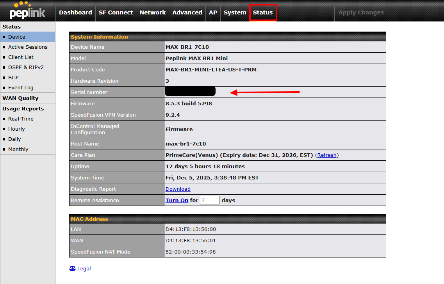
Task: Click the Hardware Revision label
Action: 94,81
